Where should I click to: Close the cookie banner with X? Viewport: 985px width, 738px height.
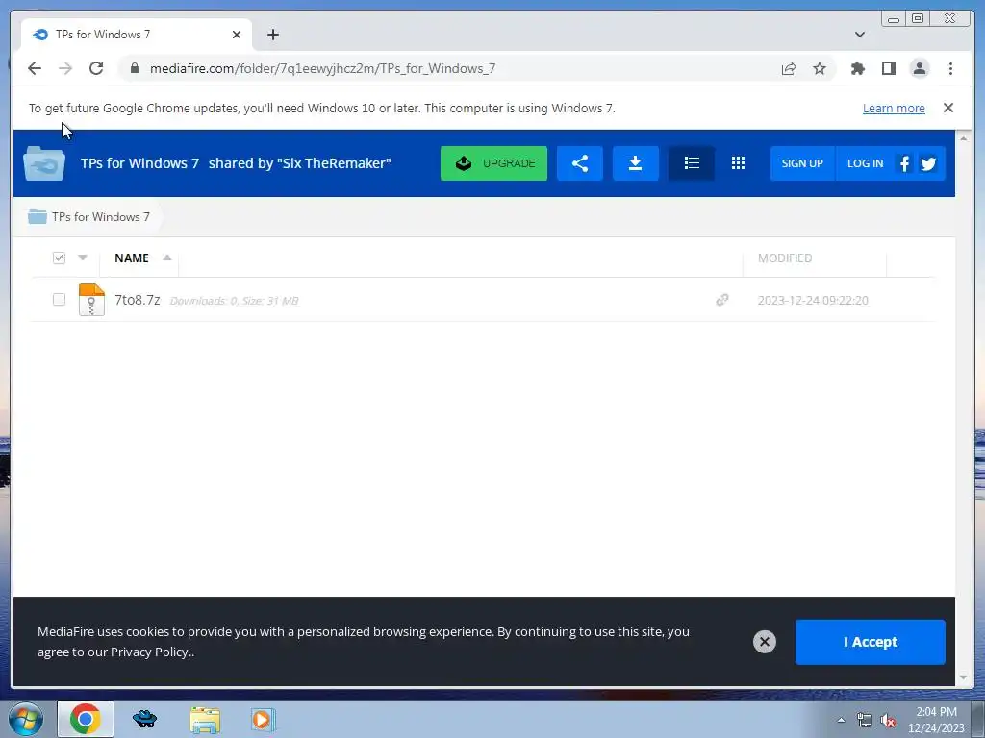pos(765,641)
